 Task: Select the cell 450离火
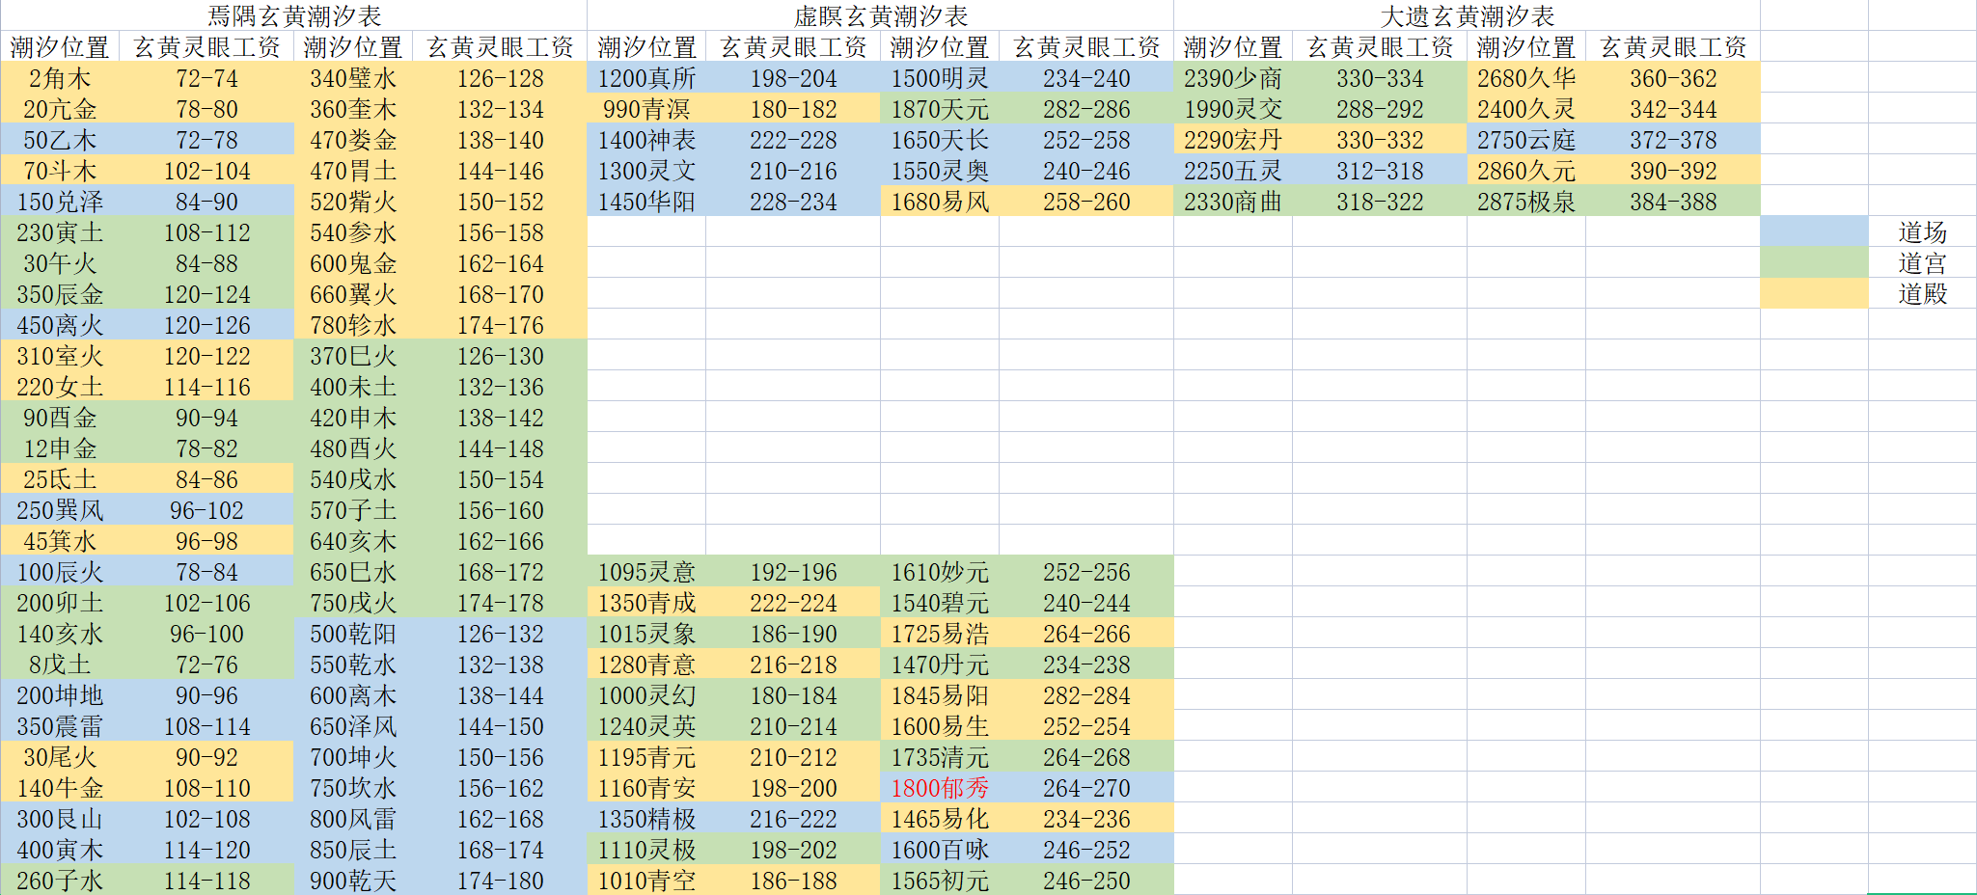[x=60, y=324]
